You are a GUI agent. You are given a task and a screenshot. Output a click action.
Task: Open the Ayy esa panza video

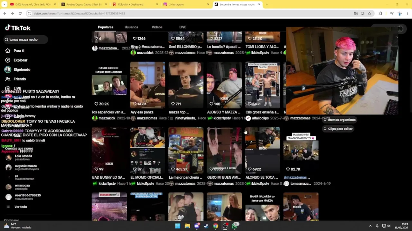coord(147,85)
